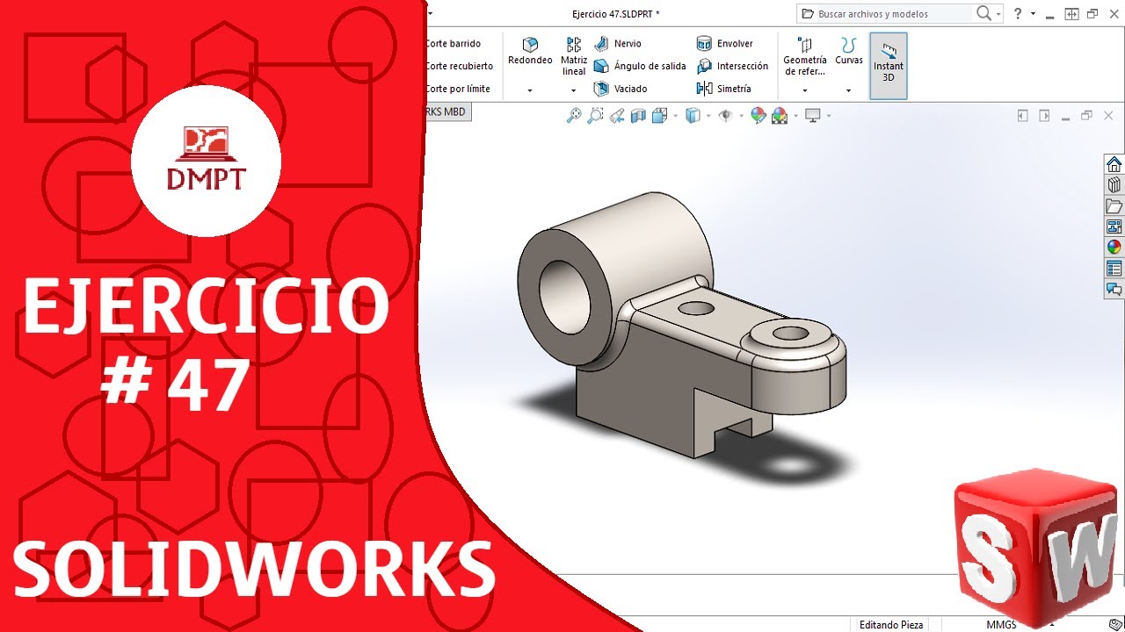Activate the Vaciado shell tool

pos(621,89)
